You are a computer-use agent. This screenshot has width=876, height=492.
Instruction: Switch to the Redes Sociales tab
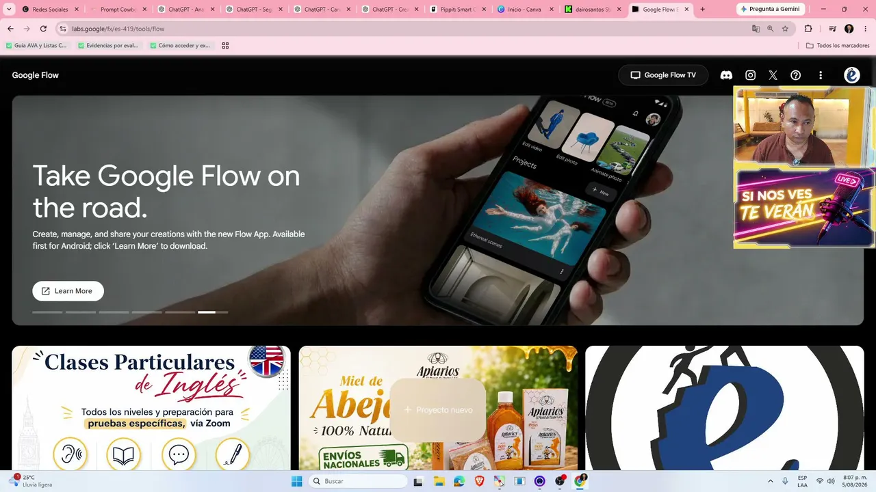(x=50, y=10)
